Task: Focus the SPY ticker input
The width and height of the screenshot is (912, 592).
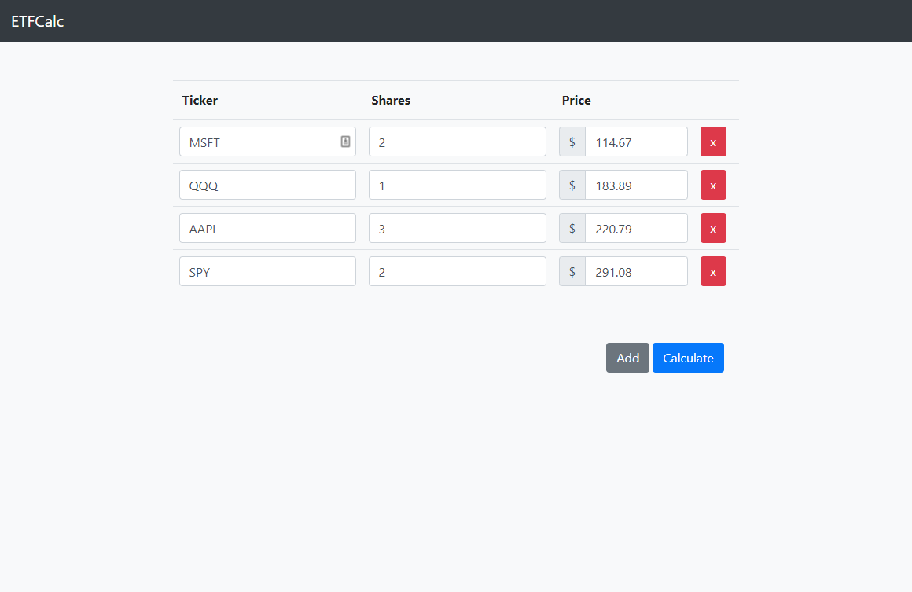Action: 267,271
